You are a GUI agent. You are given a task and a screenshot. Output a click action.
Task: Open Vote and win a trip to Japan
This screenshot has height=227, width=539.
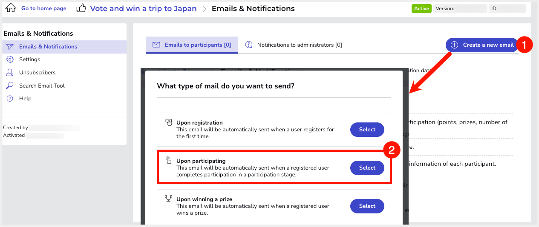pos(144,9)
